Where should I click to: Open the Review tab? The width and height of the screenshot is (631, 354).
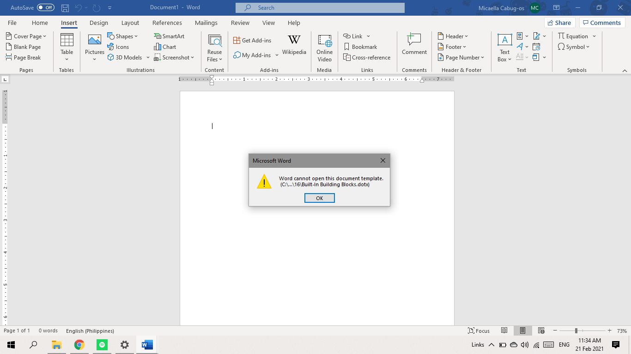point(240,23)
